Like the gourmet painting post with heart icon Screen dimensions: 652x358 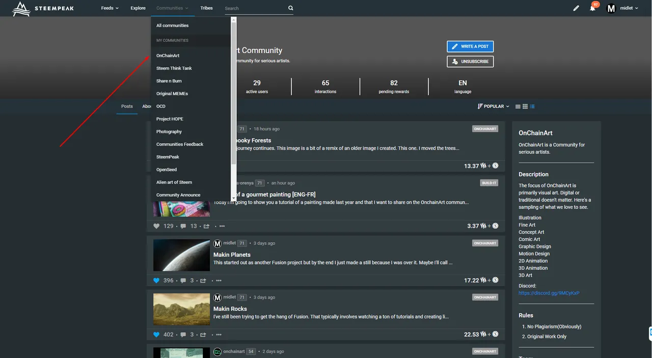click(156, 226)
